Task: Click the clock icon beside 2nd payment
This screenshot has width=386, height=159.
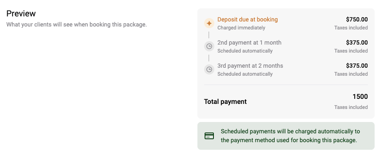Action: (x=209, y=46)
